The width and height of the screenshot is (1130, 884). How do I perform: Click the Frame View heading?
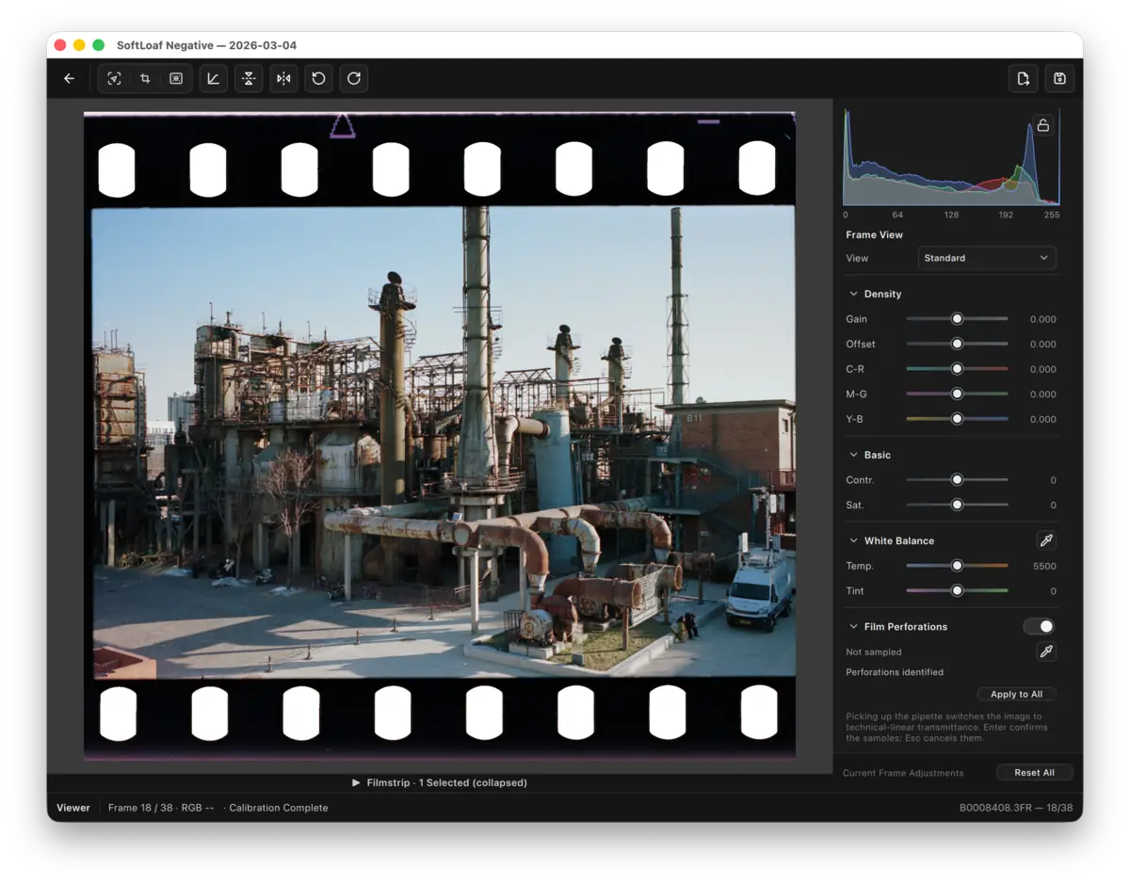[874, 234]
